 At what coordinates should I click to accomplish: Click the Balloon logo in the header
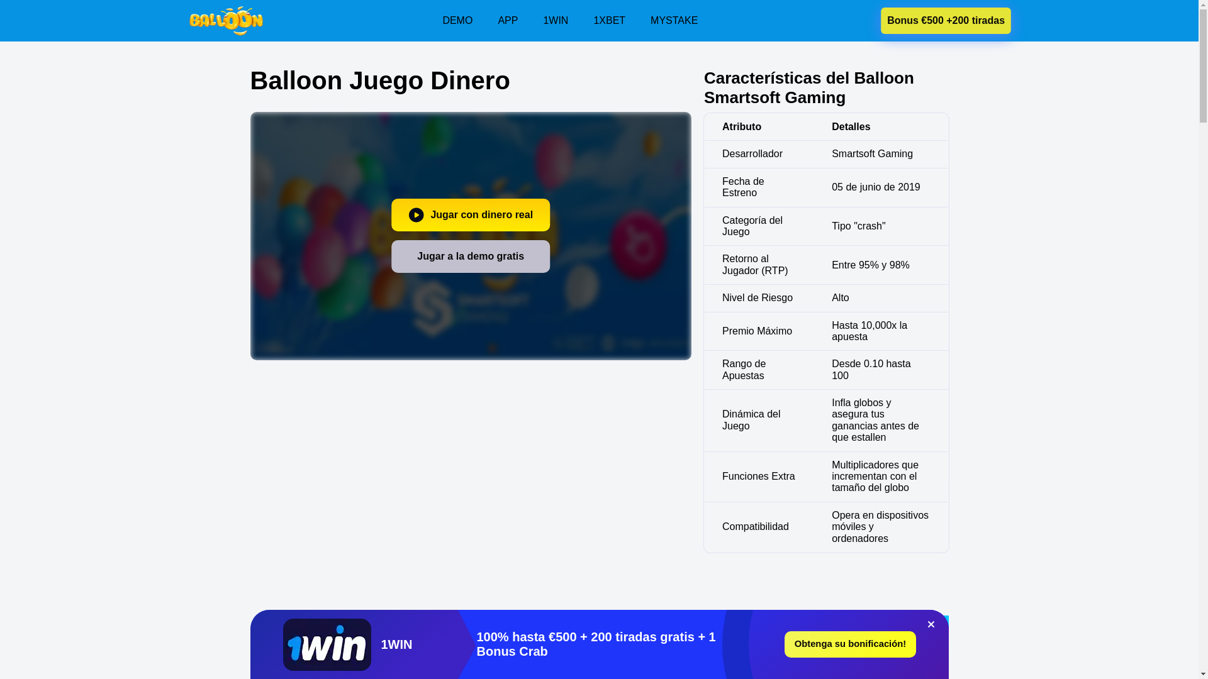(225, 21)
